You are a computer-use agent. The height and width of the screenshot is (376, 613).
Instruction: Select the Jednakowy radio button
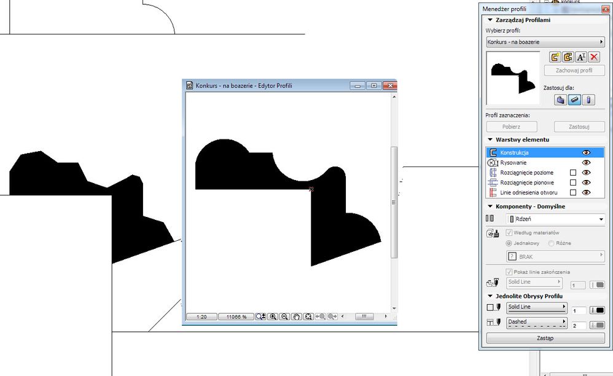pyautogui.click(x=509, y=243)
